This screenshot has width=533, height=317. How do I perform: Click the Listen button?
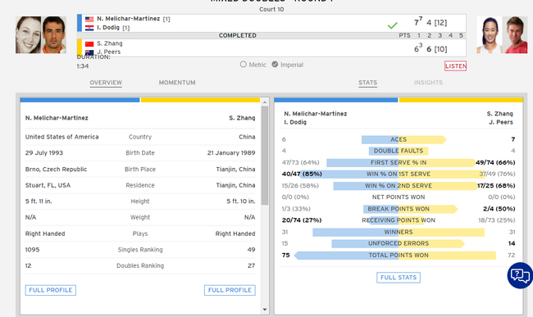tap(455, 66)
